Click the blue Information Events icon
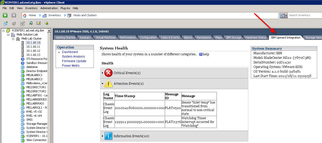 (x=108, y=136)
